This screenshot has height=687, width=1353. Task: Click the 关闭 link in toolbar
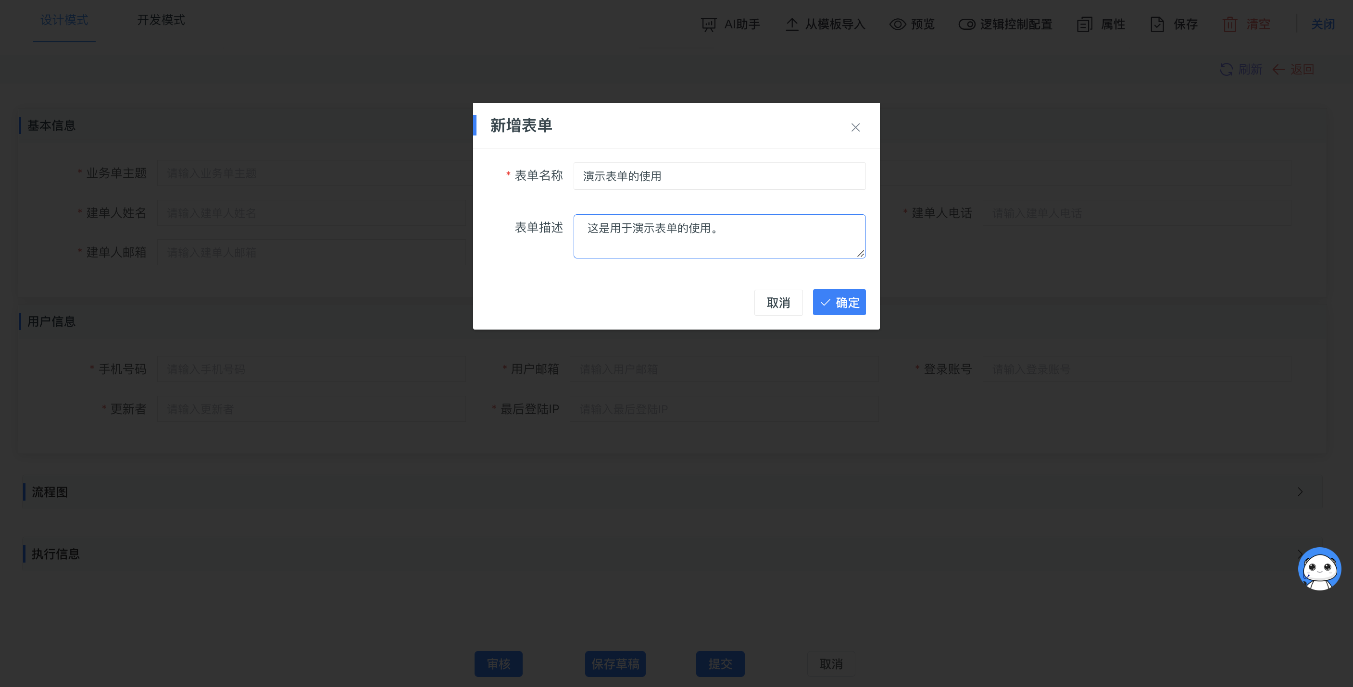click(1323, 24)
